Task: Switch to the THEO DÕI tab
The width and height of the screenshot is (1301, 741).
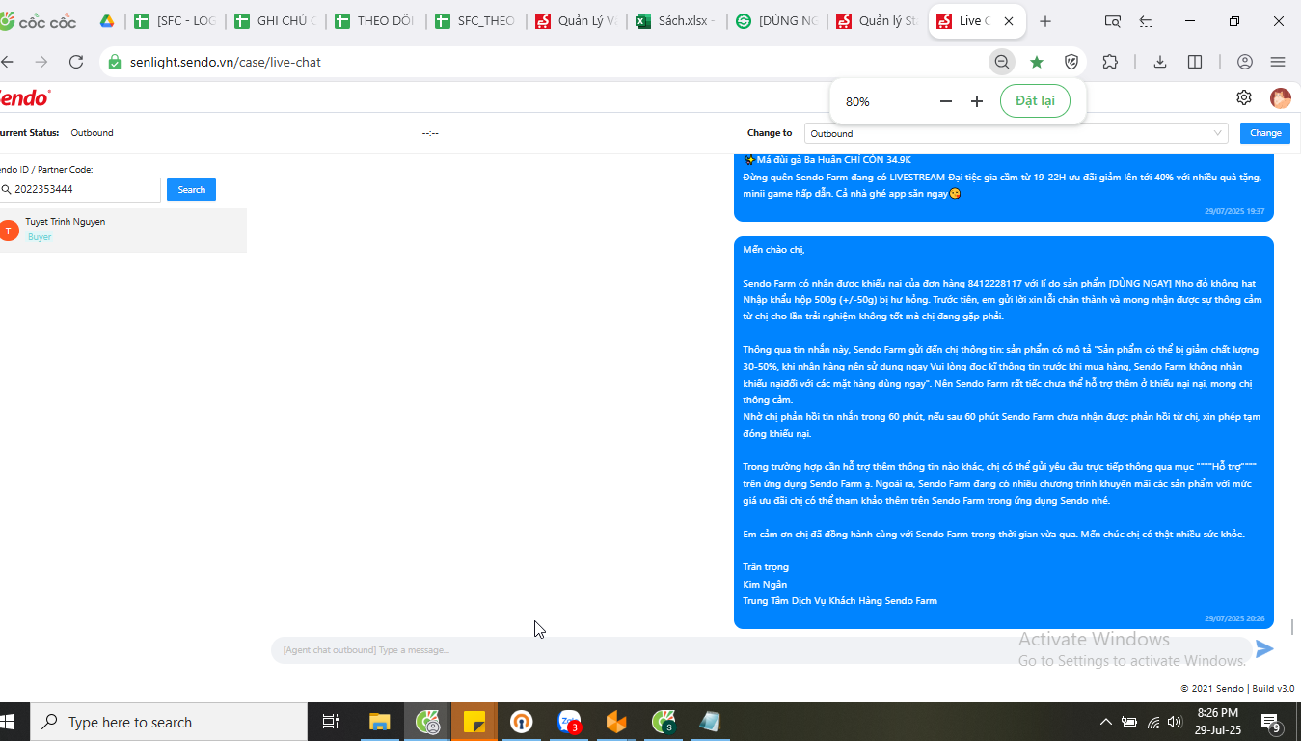Action: tap(375, 21)
